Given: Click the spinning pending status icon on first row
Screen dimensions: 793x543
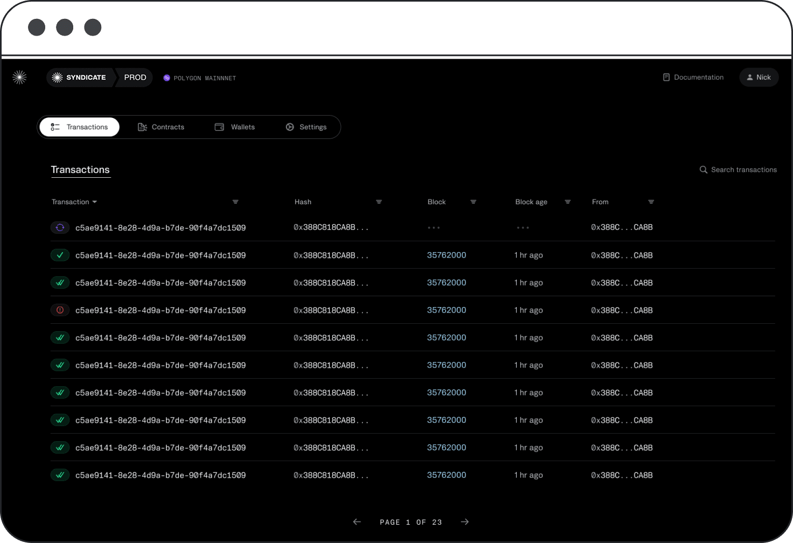Looking at the screenshot, I should pyautogui.click(x=60, y=227).
